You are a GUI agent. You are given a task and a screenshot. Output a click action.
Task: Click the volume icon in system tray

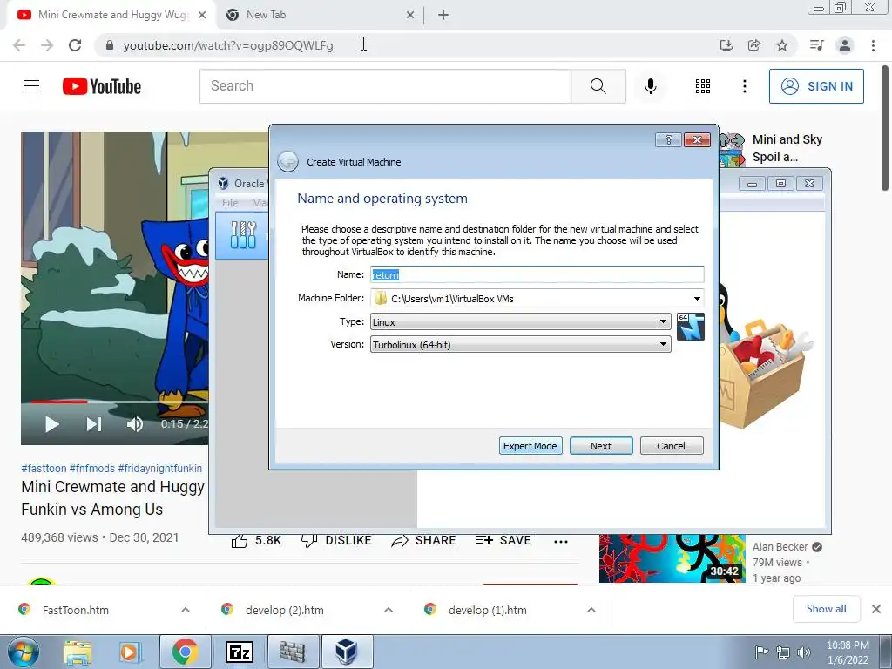point(804,652)
